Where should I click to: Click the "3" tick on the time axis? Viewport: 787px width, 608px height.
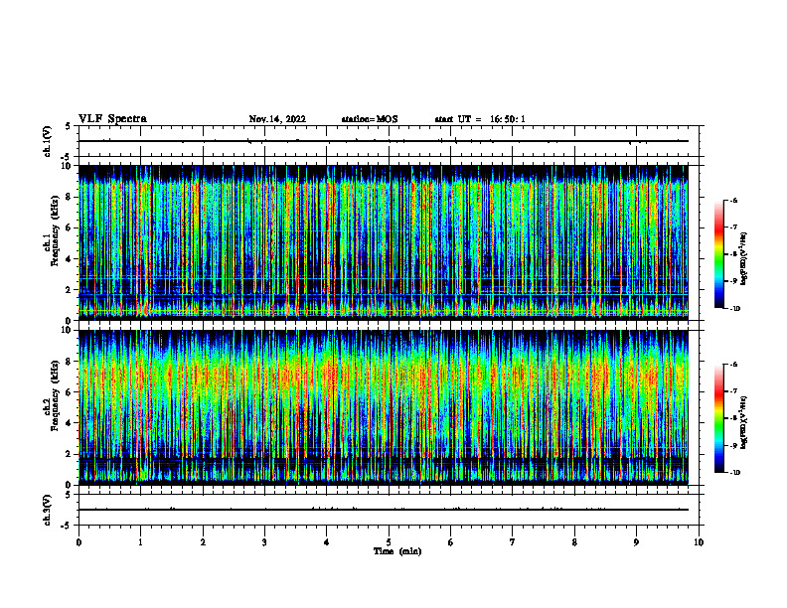pos(264,542)
